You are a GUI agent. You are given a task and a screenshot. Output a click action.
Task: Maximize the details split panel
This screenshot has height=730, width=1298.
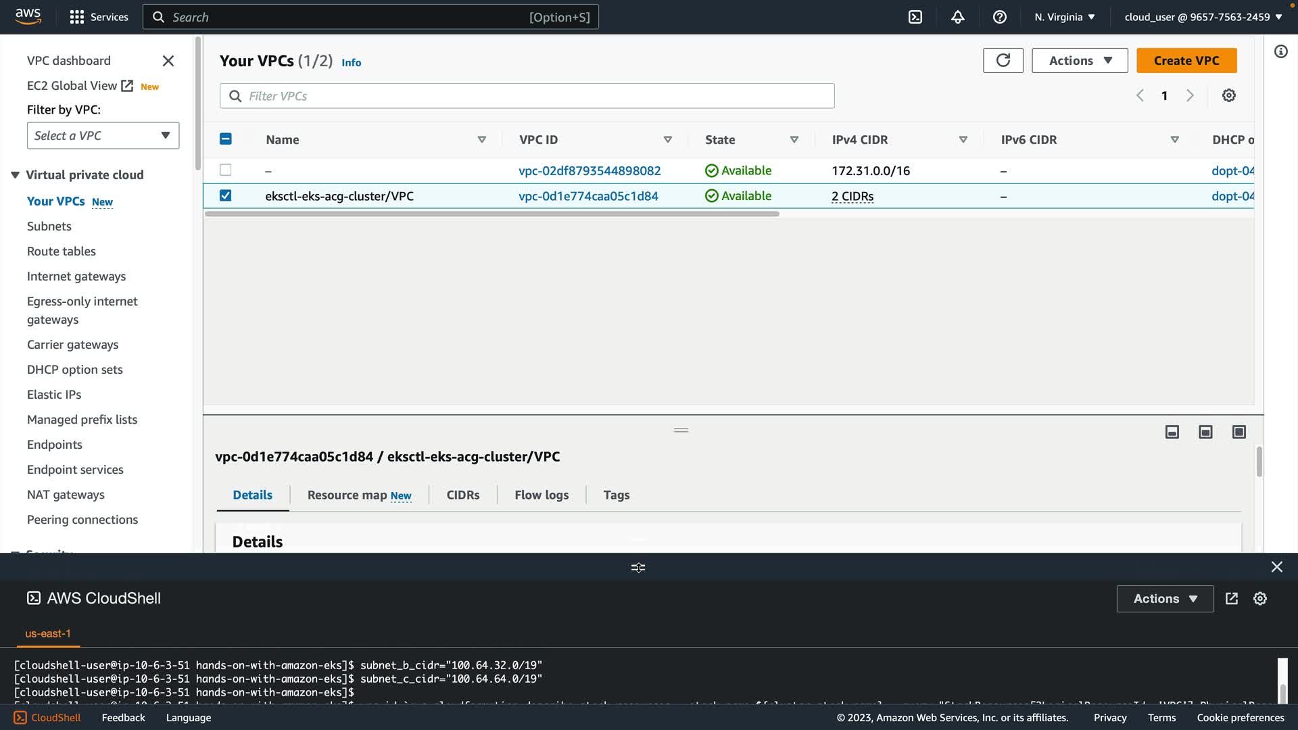tap(1239, 432)
